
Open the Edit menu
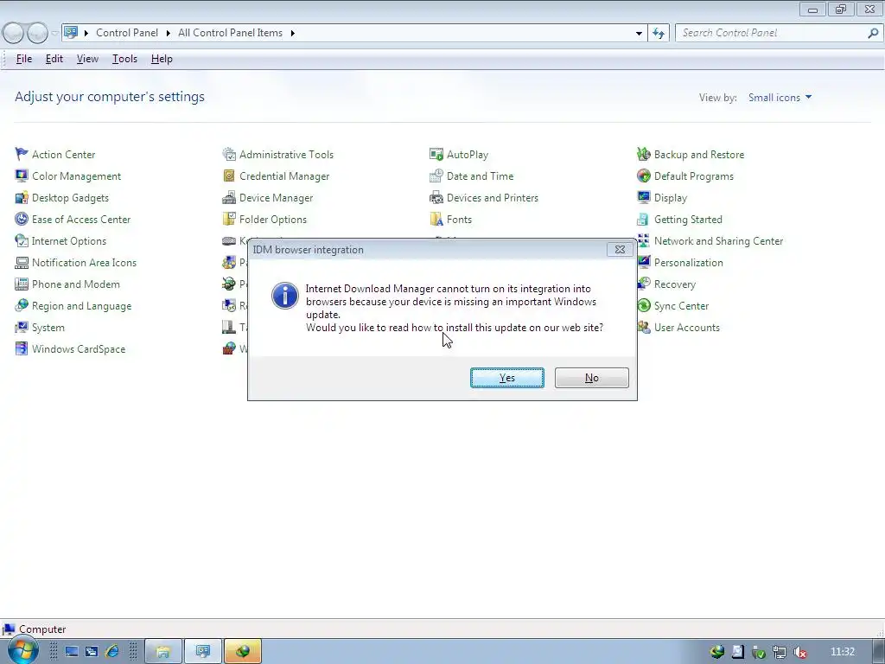54,59
